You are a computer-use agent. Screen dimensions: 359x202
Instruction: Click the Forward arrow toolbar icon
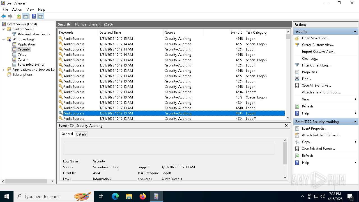point(10,16)
